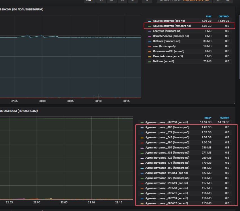Change color swatch of Администратор_404 (hrmcorp-n5)
This screenshot has width=240, height=211.
pos(142,128)
